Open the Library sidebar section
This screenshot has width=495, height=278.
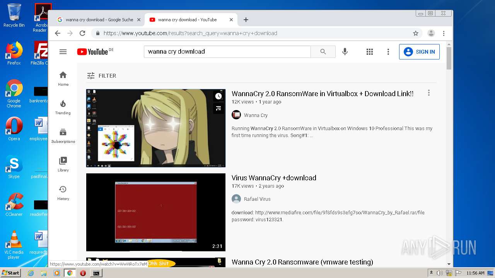click(63, 164)
